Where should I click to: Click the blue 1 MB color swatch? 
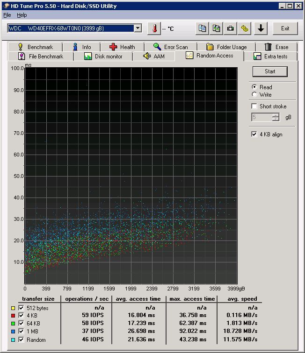13,332
